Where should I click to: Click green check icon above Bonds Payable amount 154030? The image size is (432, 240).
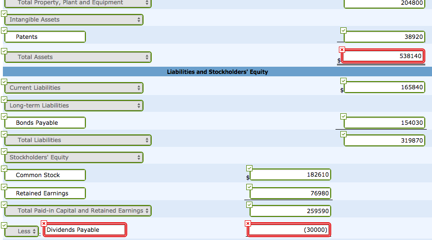(343, 116)
